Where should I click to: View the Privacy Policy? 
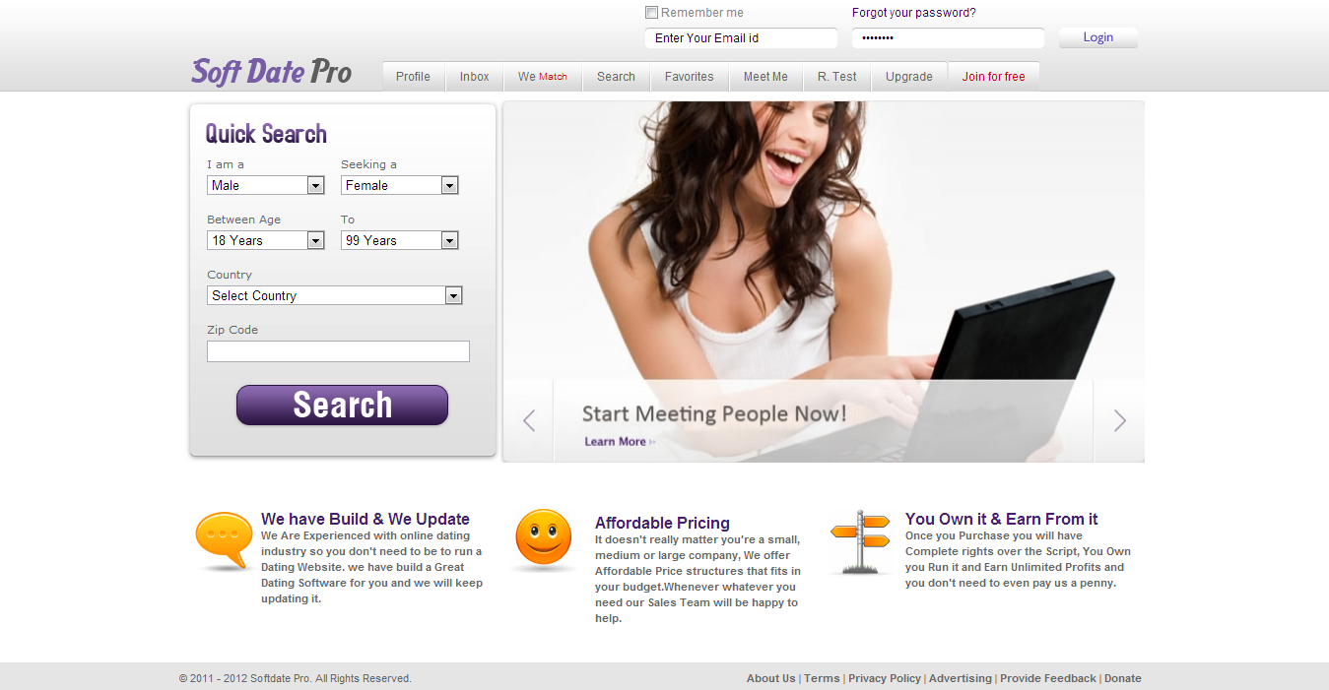pyautogui.click(x=884, y=678)
